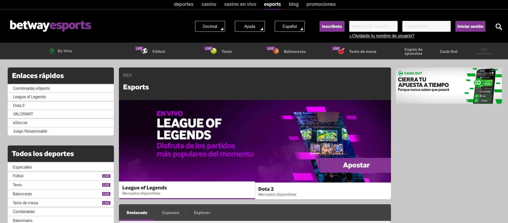Viewport: 508px width, 223px height.
Task: Open En Vivo in navigation bar
Action: coord(61,51)
